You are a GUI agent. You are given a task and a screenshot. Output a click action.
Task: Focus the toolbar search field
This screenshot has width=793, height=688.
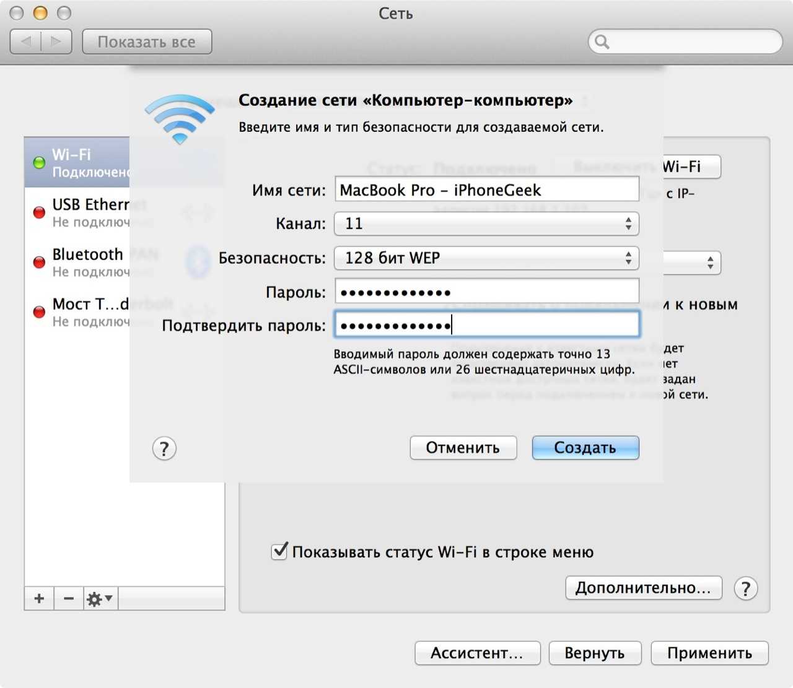coord(685,41)
